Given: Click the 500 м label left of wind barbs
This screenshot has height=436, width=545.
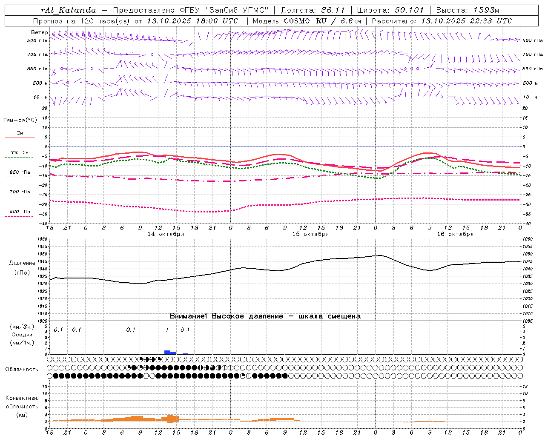Looking at the screenshot, I should pos(40,83).
